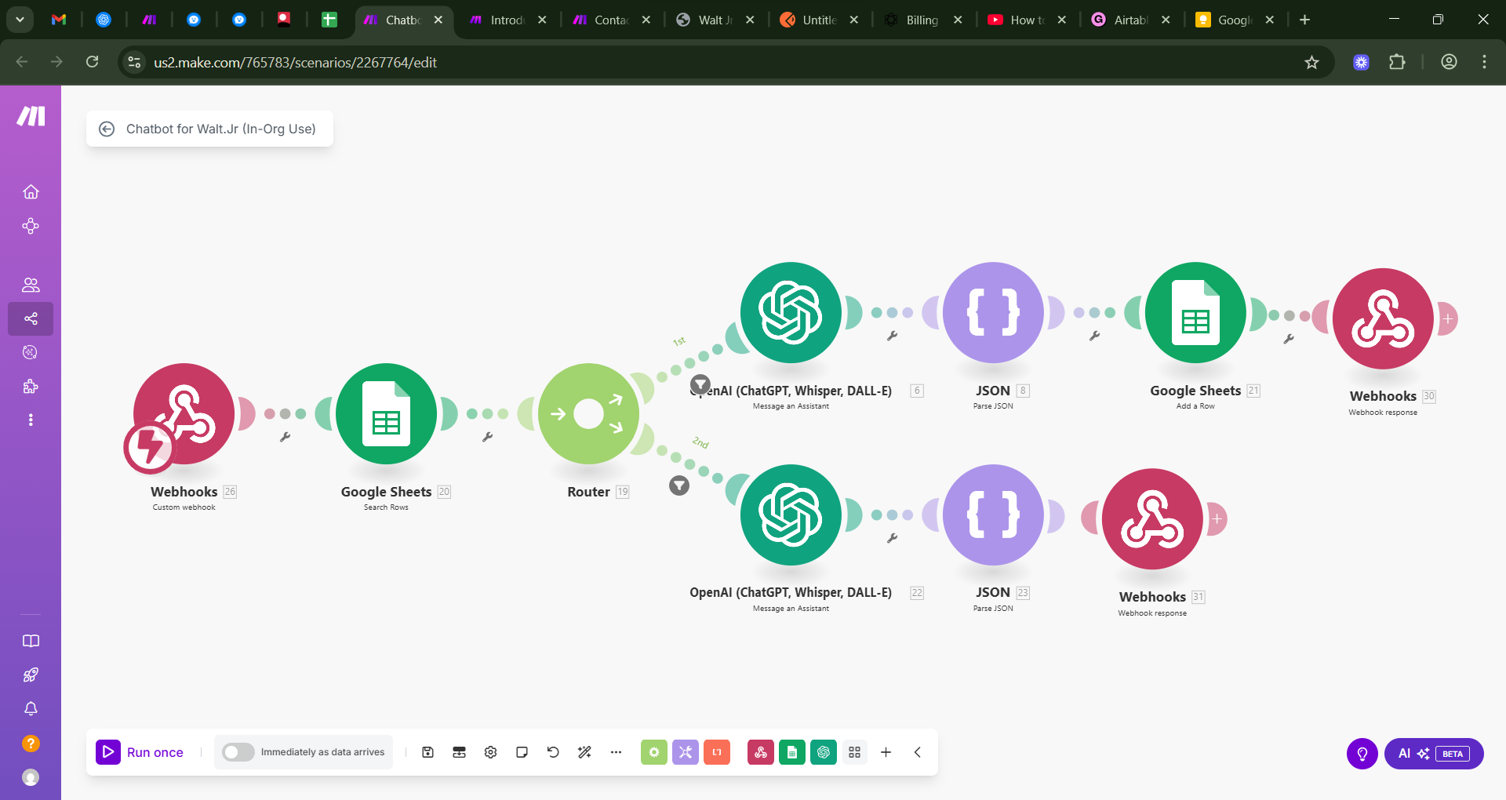This screenshot has width=1506, height=800.
Task: Open the Google Sheets Add a Row module
Action: pos(1195,312)
